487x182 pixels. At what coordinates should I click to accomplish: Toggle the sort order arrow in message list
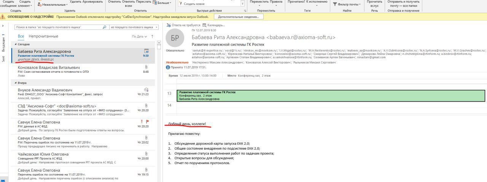pyautogui.click(x=153, y=37)
